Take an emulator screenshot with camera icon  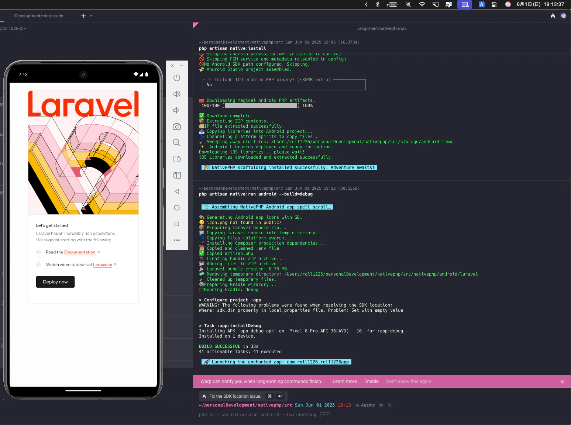coord(177,127)
